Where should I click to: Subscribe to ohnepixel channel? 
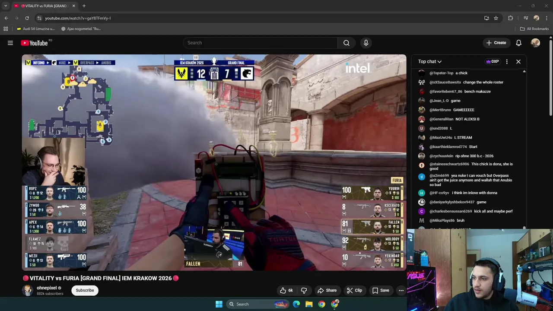(85, 290)
